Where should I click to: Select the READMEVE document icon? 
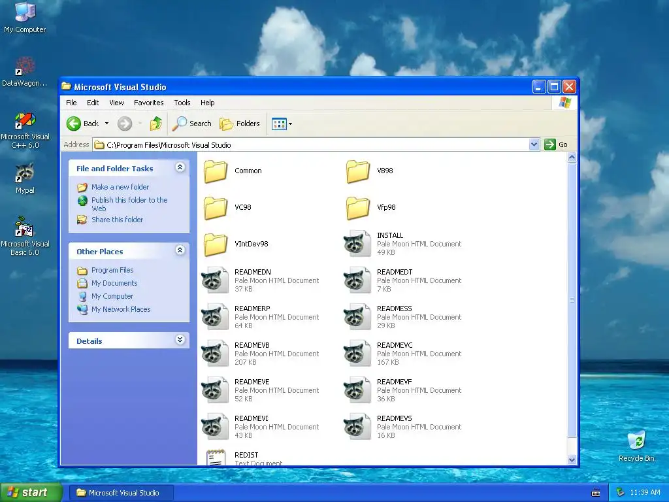click(x=215, y=391)
